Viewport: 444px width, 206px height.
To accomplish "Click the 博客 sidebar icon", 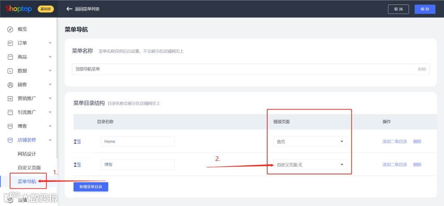I will (x=10, y=126).
